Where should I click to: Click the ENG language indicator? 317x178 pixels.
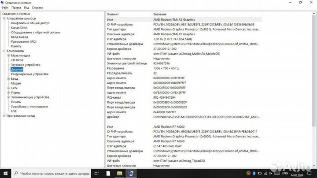pyautogui.click(x=286, y=173)
